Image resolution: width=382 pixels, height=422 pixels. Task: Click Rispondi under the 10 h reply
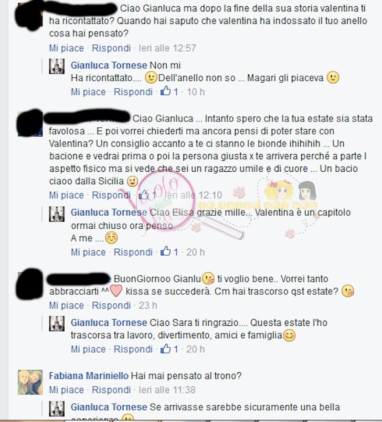[133, 92]
